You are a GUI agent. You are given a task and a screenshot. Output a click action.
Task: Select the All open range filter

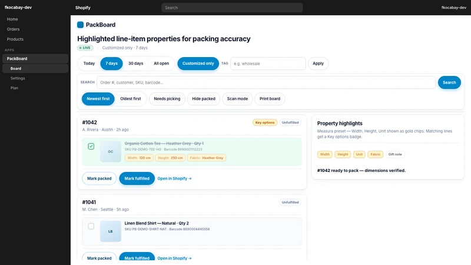pyautogui.click(x=161, y=64)
